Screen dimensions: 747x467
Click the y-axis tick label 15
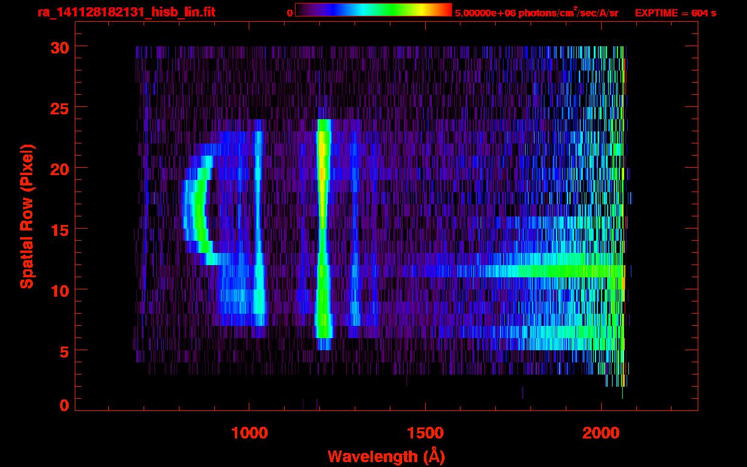click(58, 229)
